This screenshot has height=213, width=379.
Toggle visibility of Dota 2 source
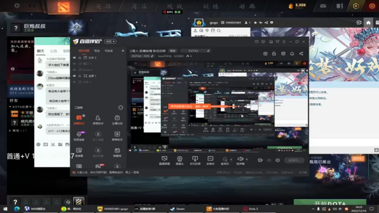[x=74, y=70]
